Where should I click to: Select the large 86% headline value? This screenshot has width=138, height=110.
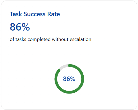click(20, 27)
